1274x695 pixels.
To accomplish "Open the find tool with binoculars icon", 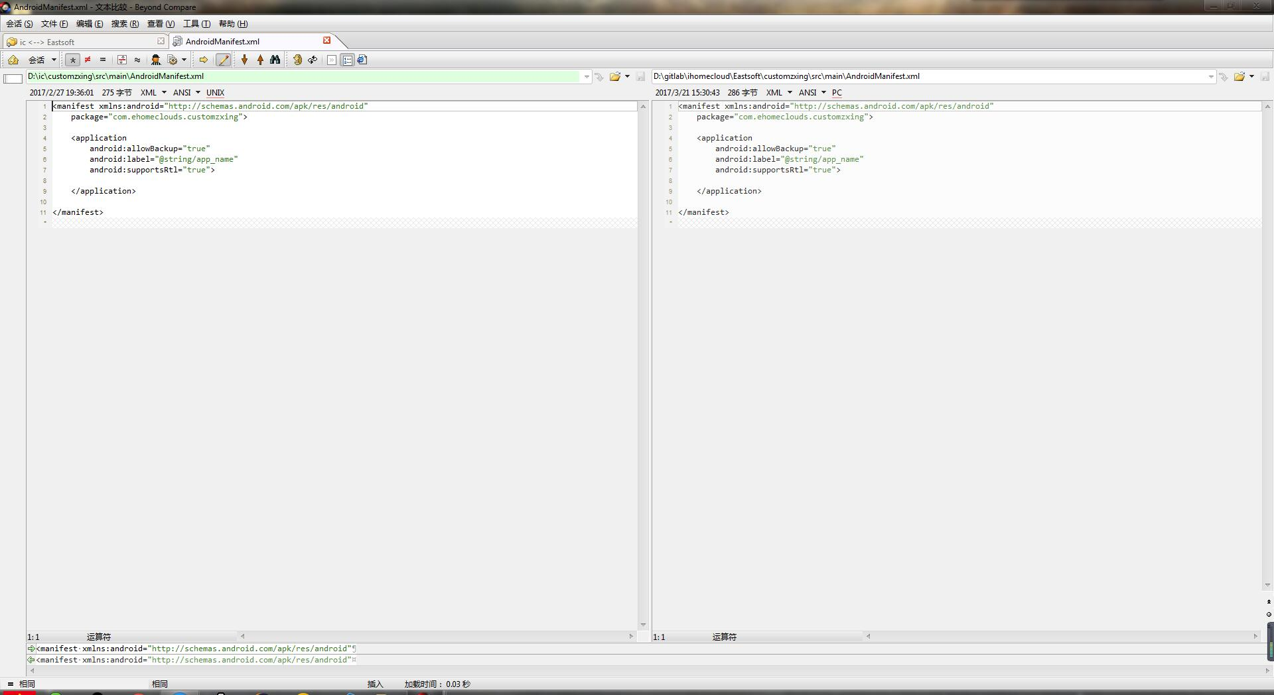I will (275, 60).
